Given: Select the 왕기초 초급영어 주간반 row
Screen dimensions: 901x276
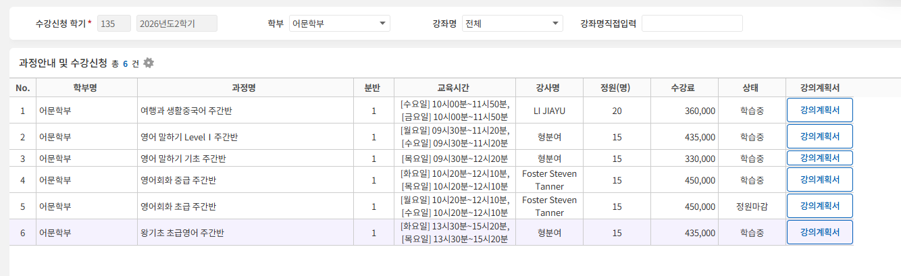Looking at the screenshot, I should tap(432, 232).
